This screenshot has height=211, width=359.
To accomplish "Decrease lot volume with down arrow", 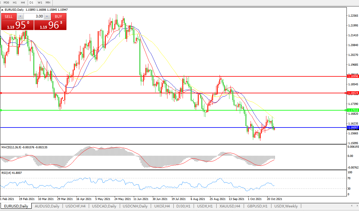I will tap(20, 17).
